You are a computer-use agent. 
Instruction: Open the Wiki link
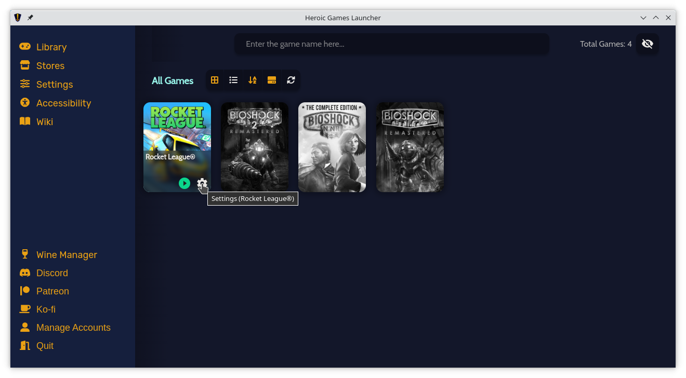point(44,122)
